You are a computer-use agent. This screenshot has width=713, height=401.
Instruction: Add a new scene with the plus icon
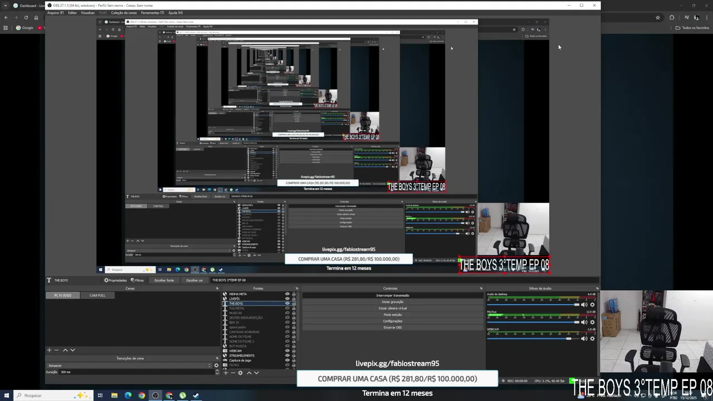tap(49, 350)
